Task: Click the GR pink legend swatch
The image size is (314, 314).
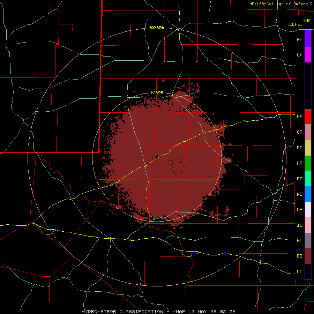Action: [308, 132]
